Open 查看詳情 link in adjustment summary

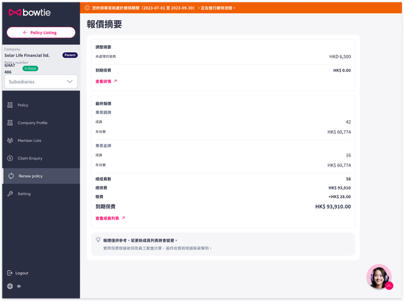pyautogui.click(x=105, y=81)
